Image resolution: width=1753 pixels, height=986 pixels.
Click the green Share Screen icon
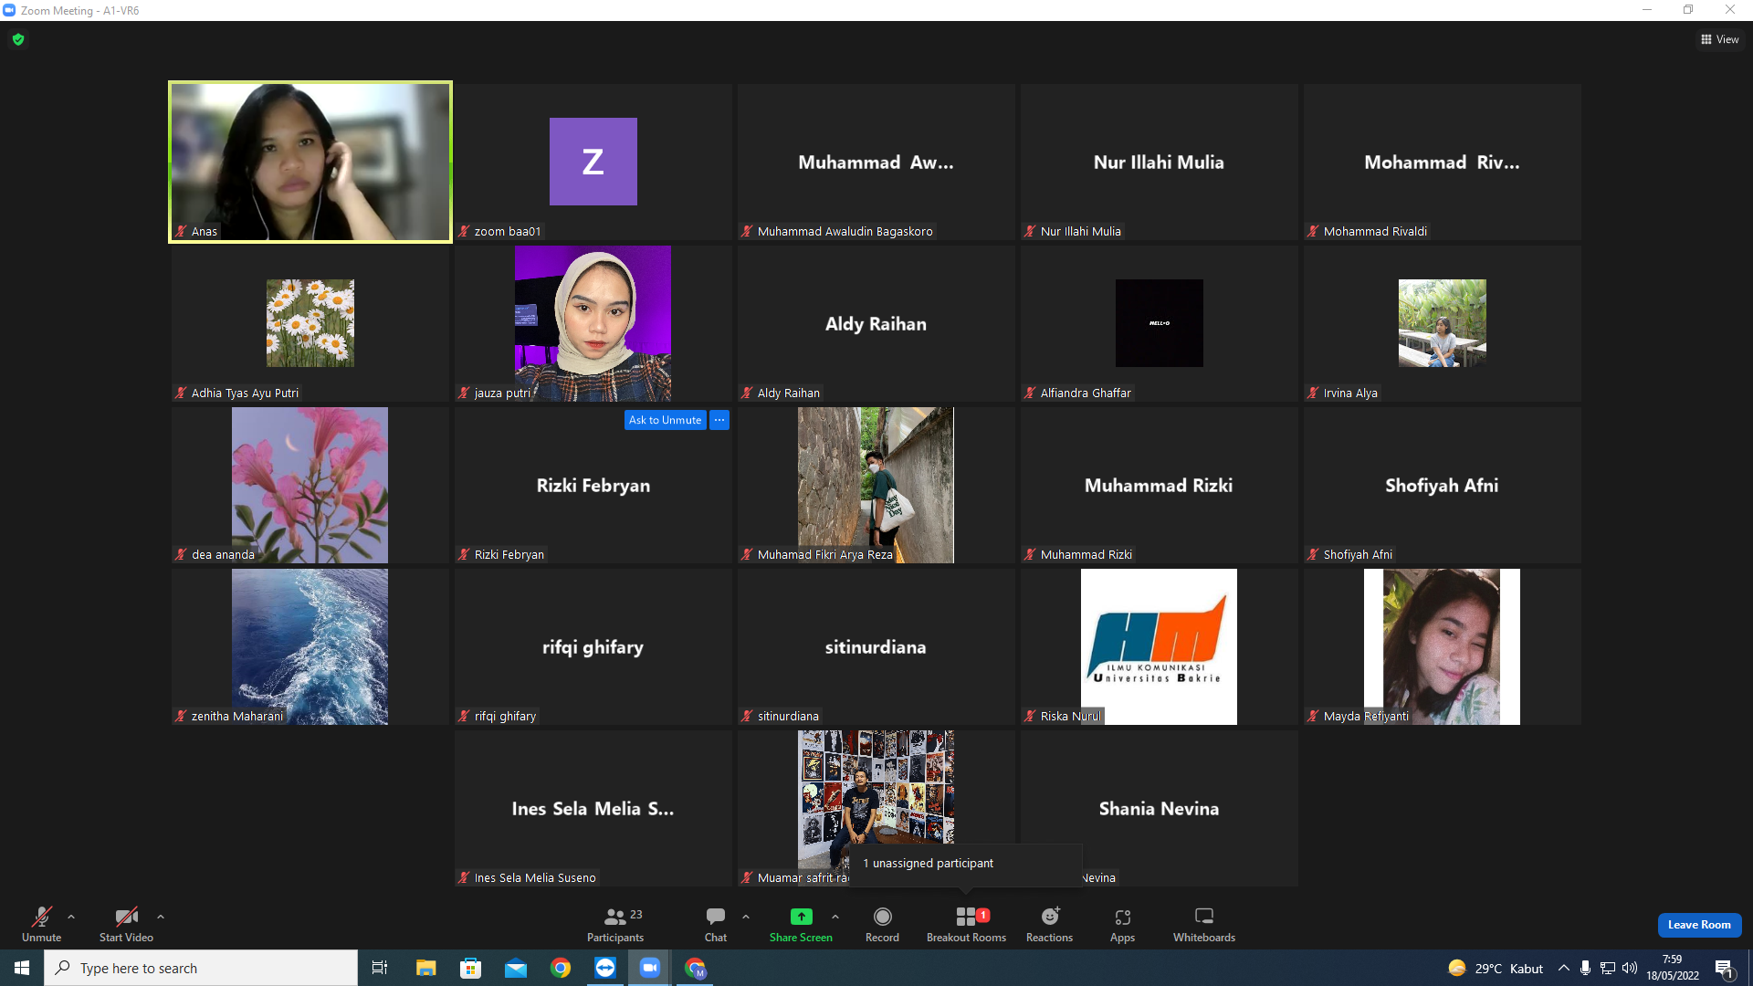point(801,917)
